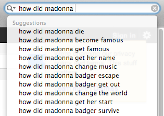Pick 'how did madonna get famous'
The width and height of the screenshot is (164, 116).
[82, 49]
